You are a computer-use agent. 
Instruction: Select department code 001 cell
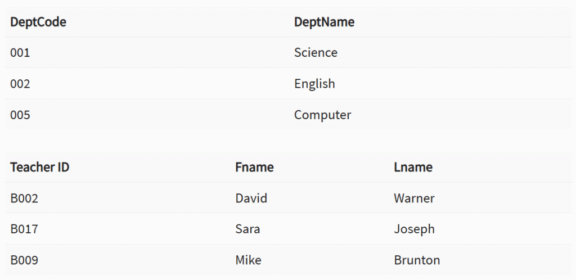coord(20,53)
